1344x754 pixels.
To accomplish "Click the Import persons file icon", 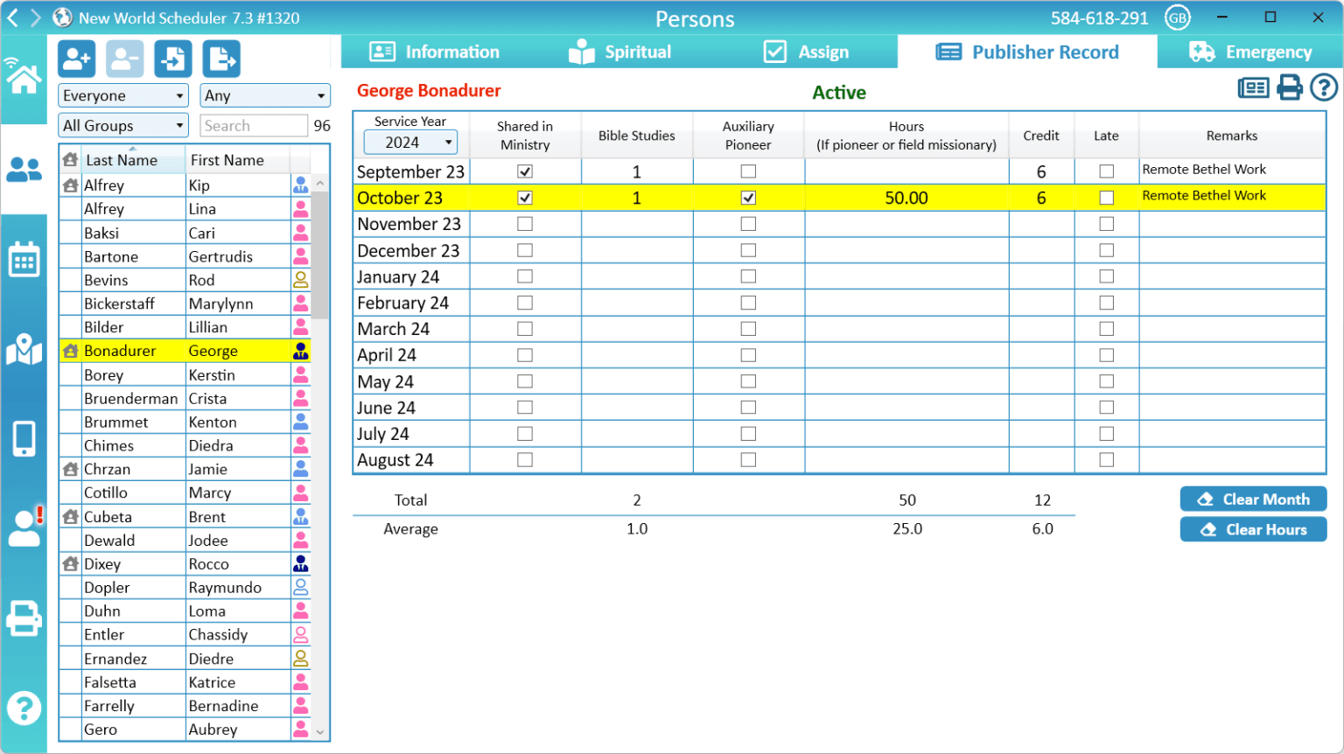I will click(172, 58).
